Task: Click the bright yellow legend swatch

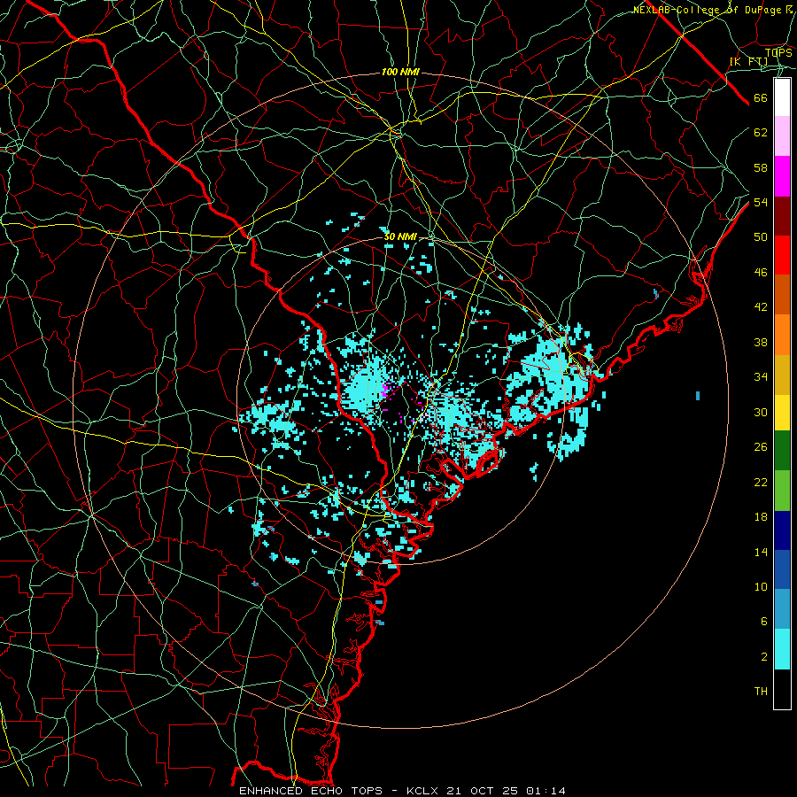Action: (x=782, y=413)
